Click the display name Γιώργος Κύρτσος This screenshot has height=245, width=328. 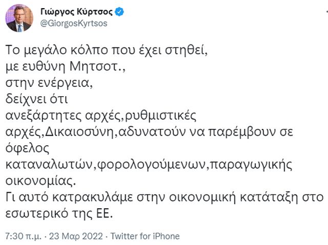[x=75, y=11]
